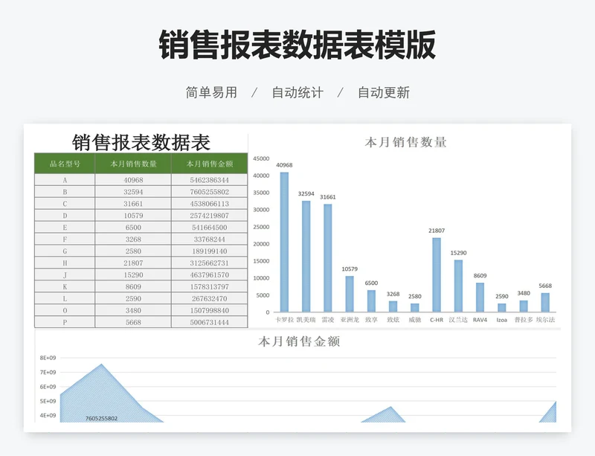Image resolution: width=595 pixels, height=456 pixels.
Task: Select table cell 7605255802 in row B
Action: pos(210,192)
